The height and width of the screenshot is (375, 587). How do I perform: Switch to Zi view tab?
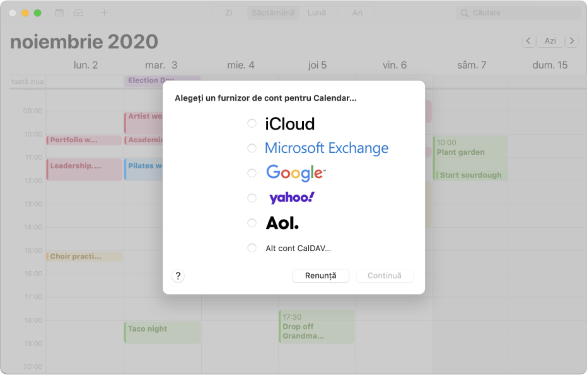coord(229,13)
